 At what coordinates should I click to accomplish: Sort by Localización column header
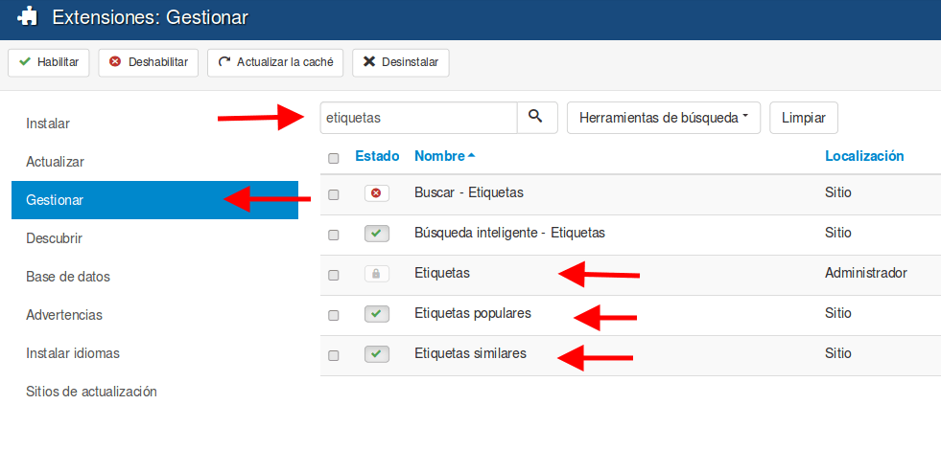(x=864, y=156)
